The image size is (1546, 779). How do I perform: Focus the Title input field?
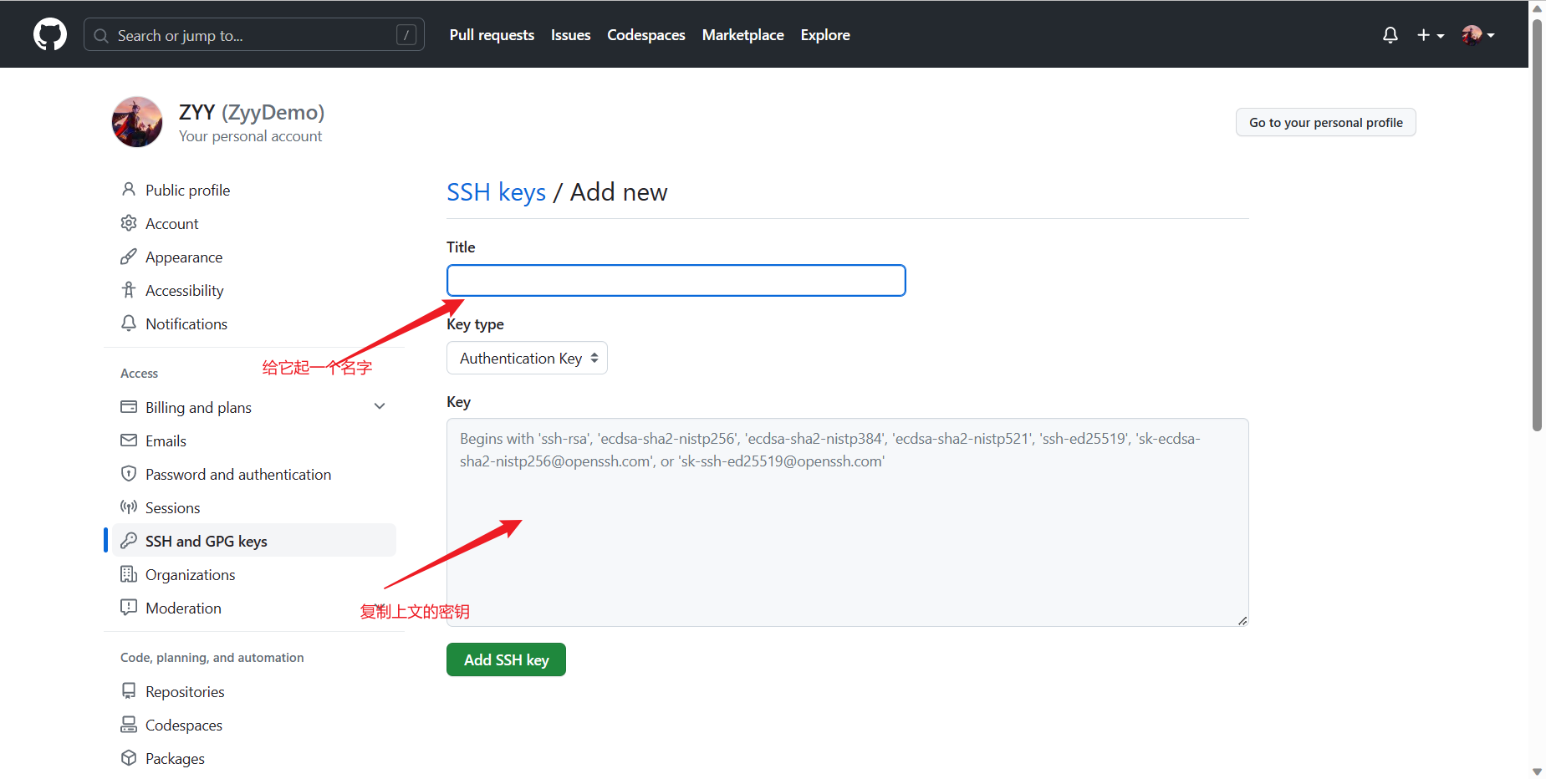click(676, 281)
